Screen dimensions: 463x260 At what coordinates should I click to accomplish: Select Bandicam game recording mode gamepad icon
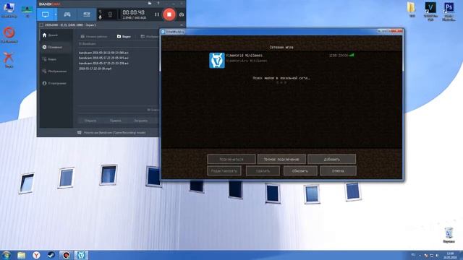click(x=67, y=14)
